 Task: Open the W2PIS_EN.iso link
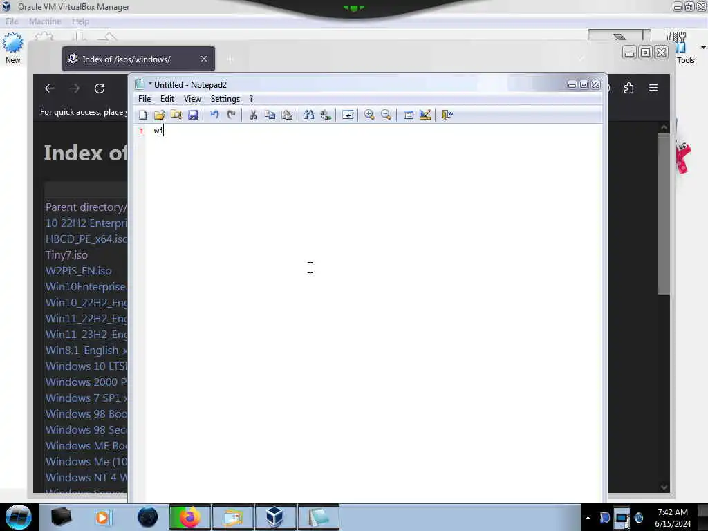coord(79,271)
